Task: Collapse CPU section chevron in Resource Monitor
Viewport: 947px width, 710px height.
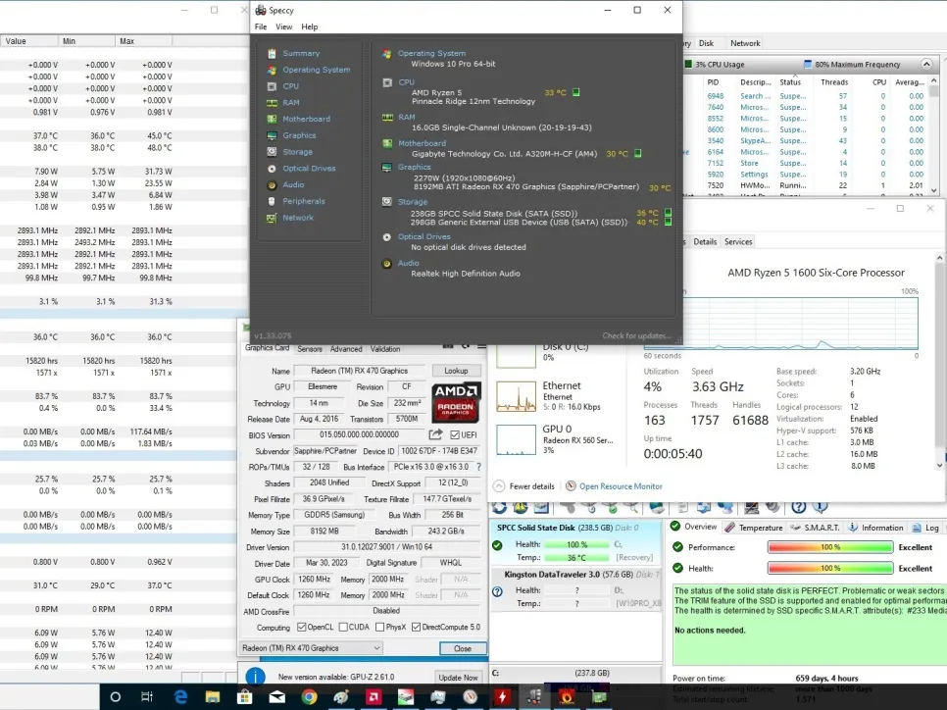Action: pos(926,64)
